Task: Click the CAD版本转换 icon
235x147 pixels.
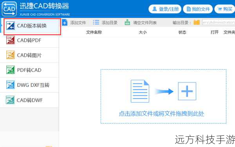Action: (11, 26)
